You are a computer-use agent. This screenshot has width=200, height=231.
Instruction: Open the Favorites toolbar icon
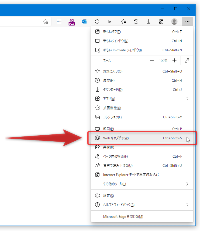pyautogui.click(x=123, y=21)
